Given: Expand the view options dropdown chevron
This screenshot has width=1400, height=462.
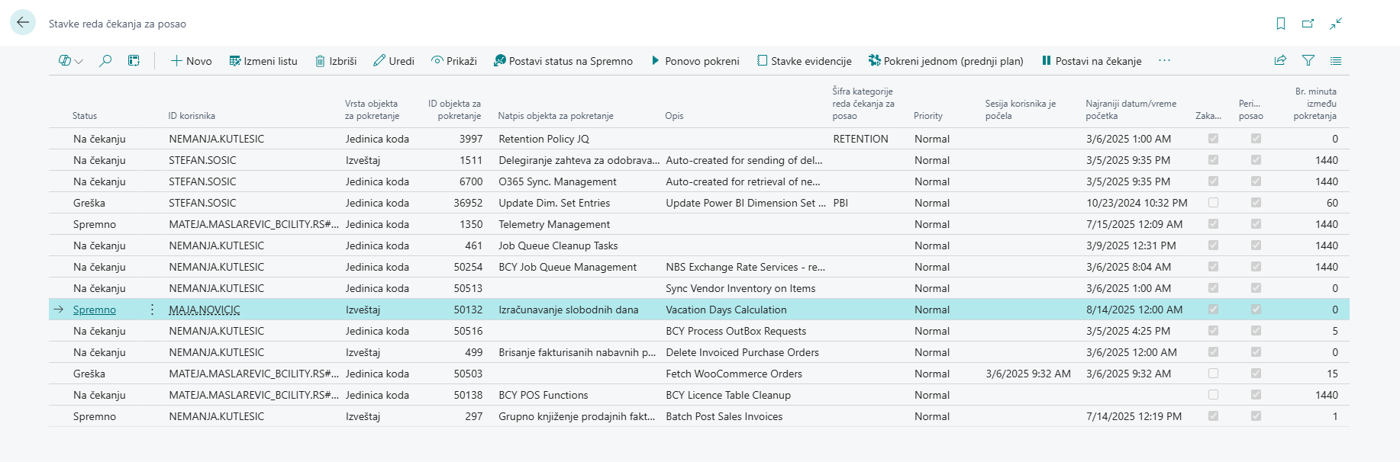Looking at the screenshot, I should click(x=79, y=61).
